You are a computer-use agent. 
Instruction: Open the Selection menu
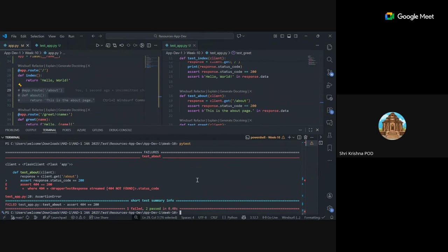tap(37, 36)
